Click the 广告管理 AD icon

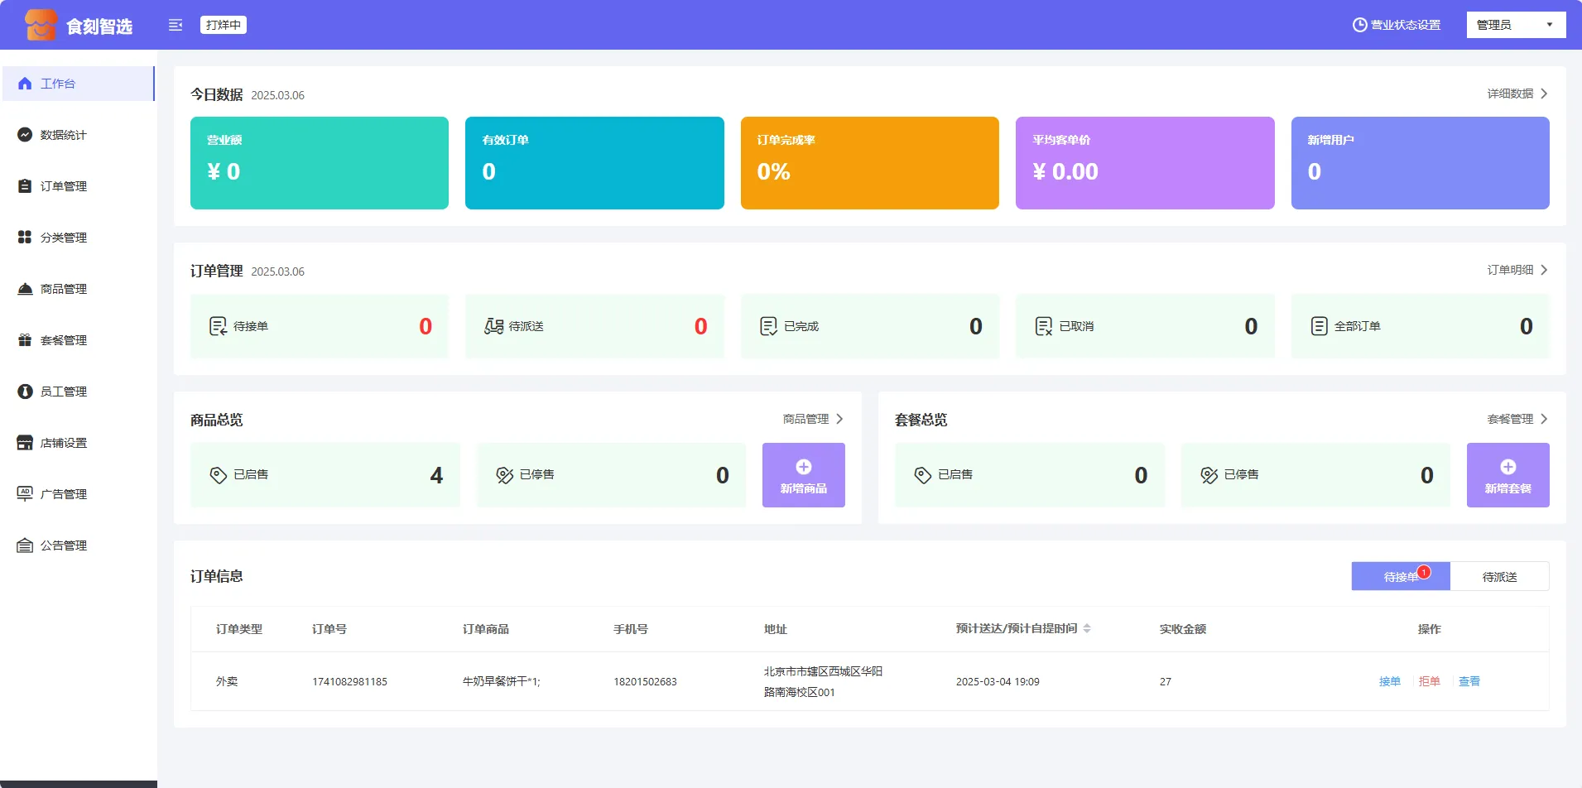coord(25,494)
